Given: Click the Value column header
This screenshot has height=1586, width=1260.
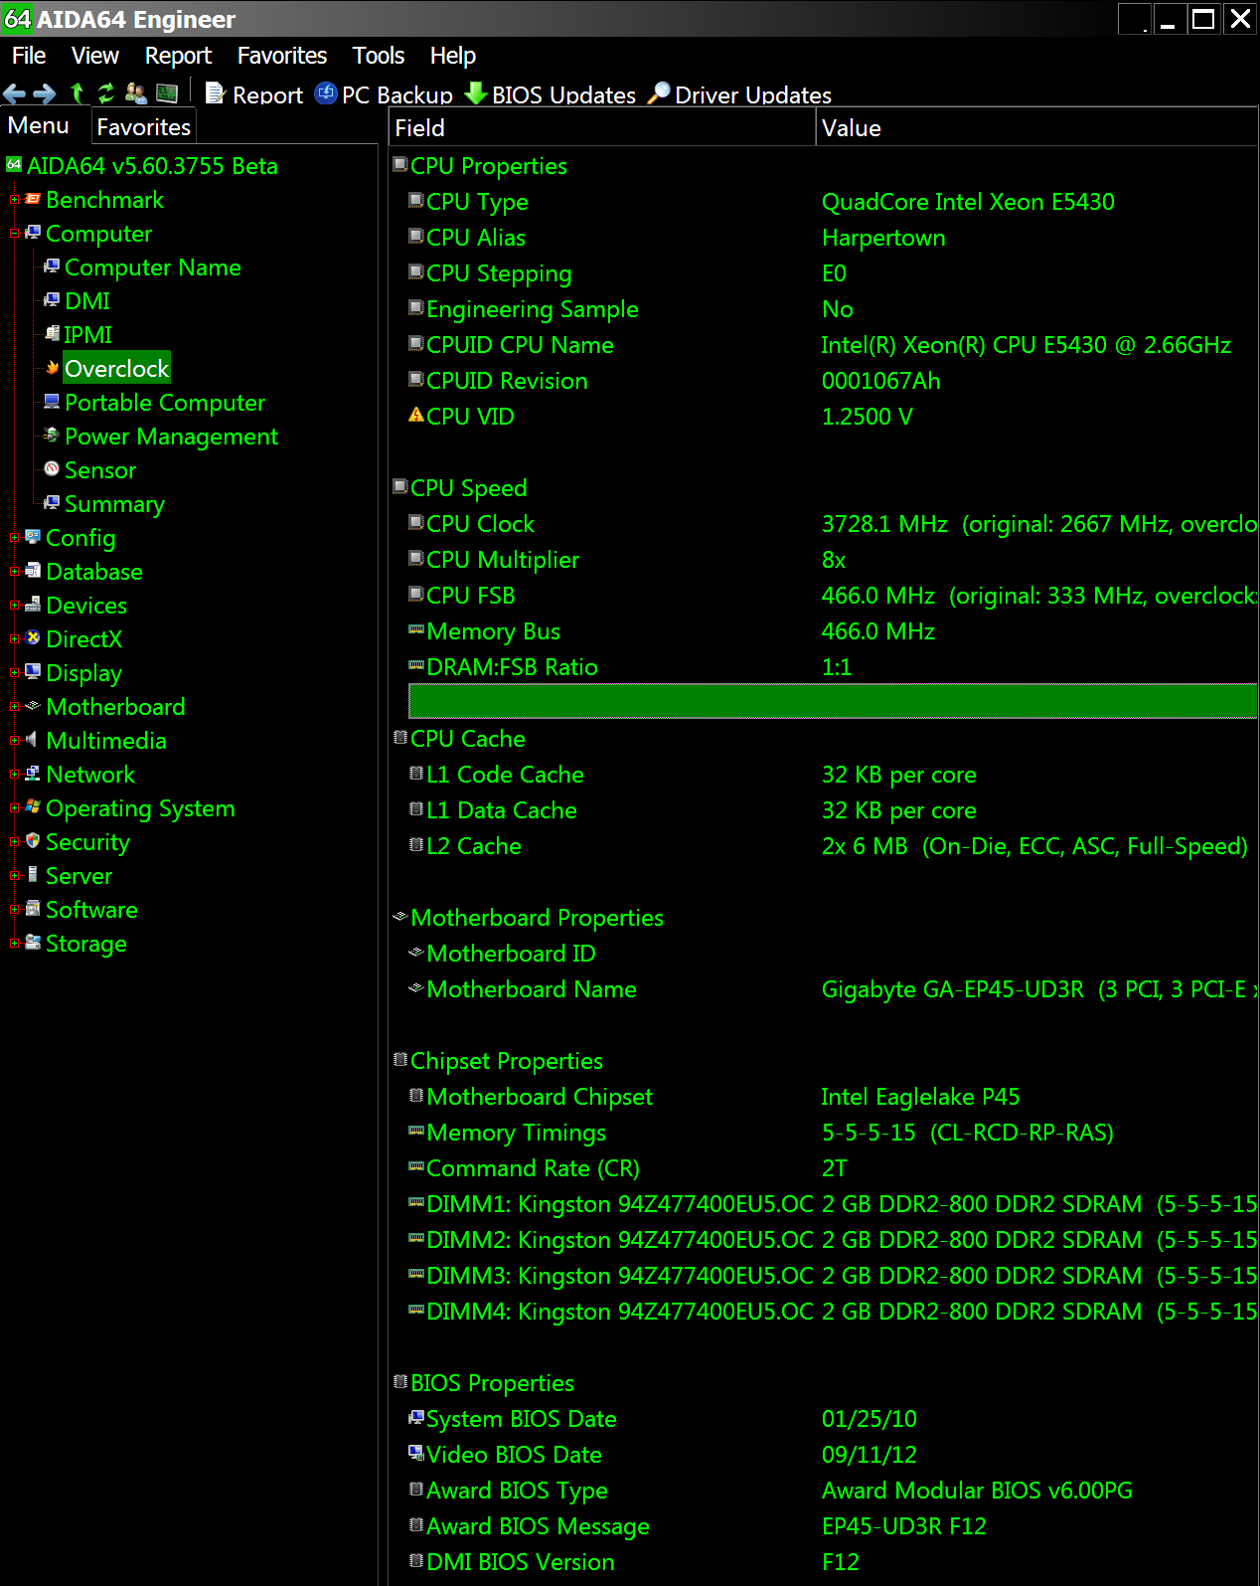Looking at the screenshot, I should (x=1036, y=128).
